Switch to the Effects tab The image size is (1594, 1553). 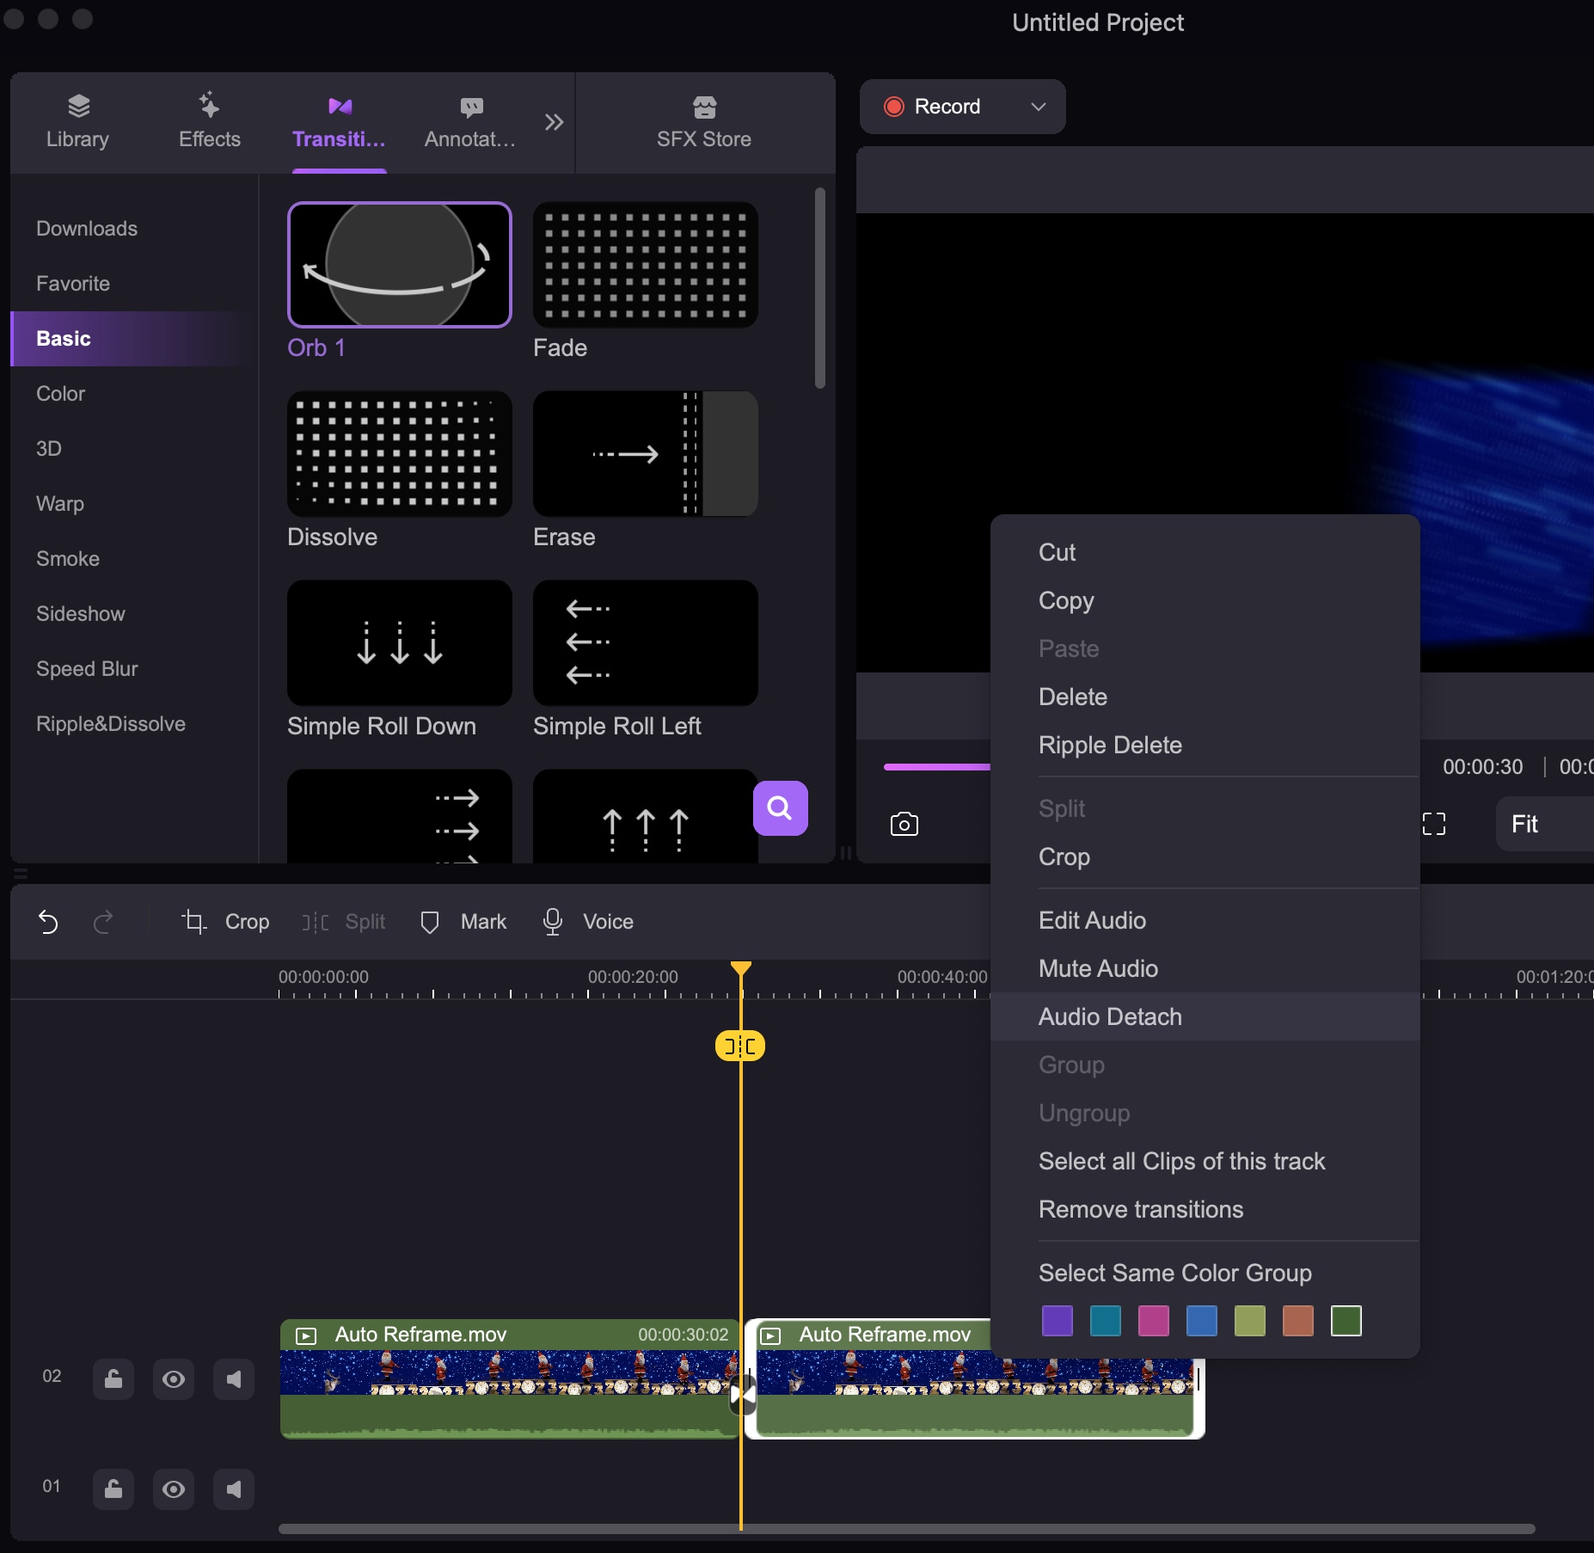(x=209, y=122)
